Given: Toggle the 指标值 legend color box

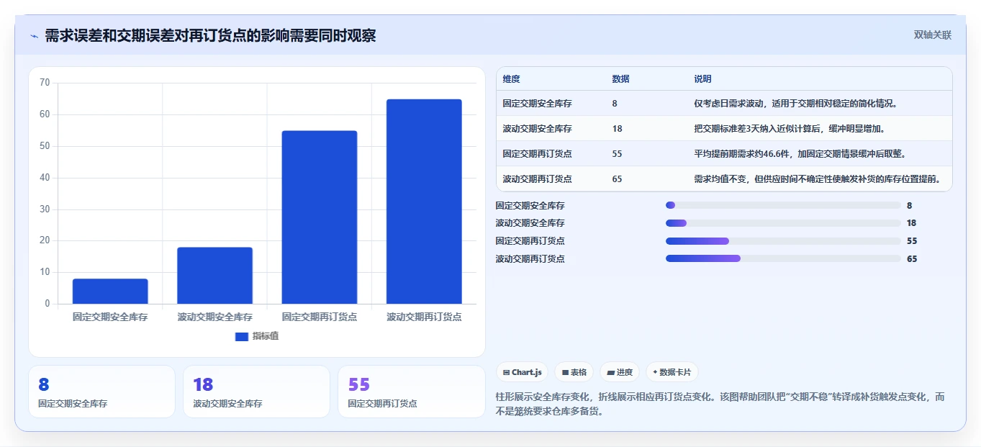Looking at the screenshot, I should (242, 336).
